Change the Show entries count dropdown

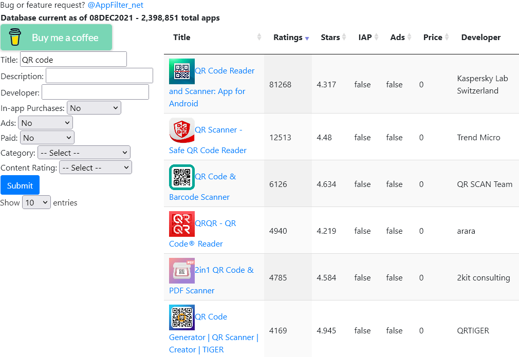pos(36,202)
